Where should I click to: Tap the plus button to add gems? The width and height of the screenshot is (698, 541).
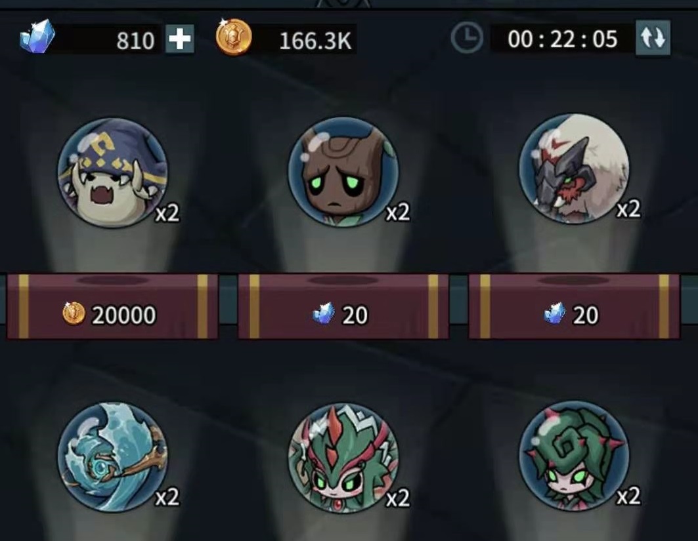(180, 39)
